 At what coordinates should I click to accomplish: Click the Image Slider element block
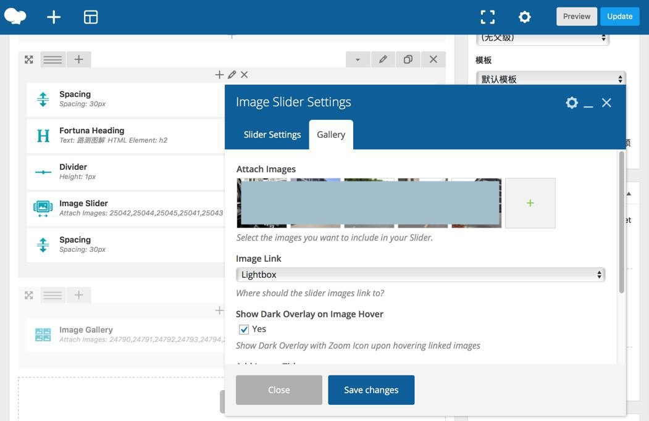coord(124,207)
